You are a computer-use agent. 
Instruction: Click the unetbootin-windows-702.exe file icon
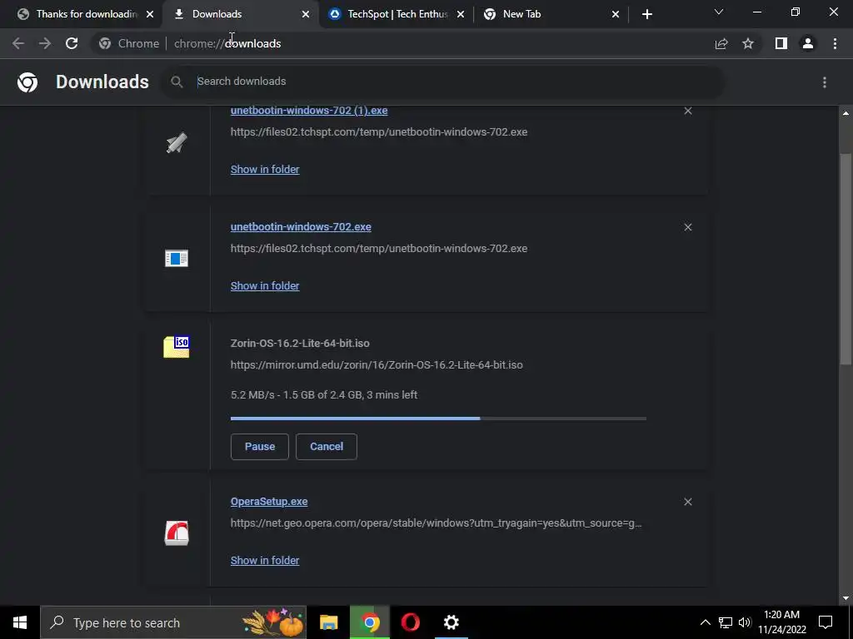[x=177, y=258]
